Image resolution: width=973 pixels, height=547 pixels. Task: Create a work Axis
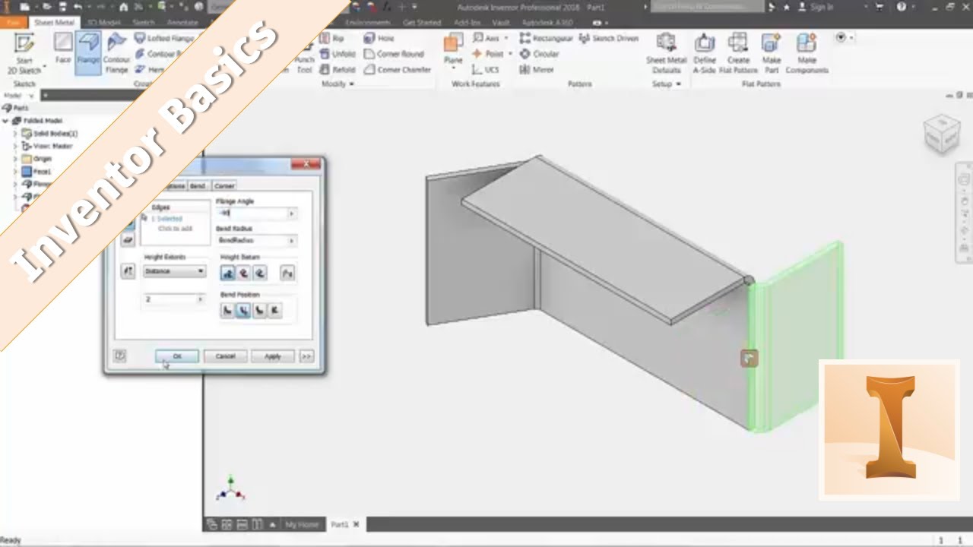[485, 38]
